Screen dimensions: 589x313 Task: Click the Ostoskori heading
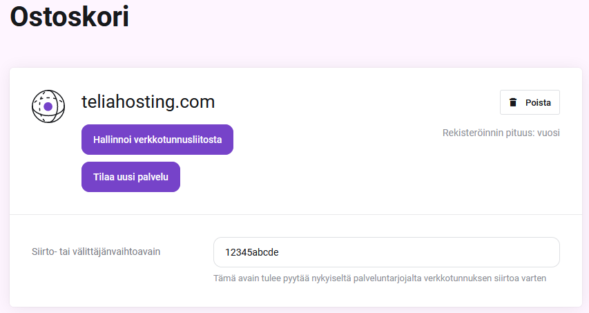click(x=70, y=17)
